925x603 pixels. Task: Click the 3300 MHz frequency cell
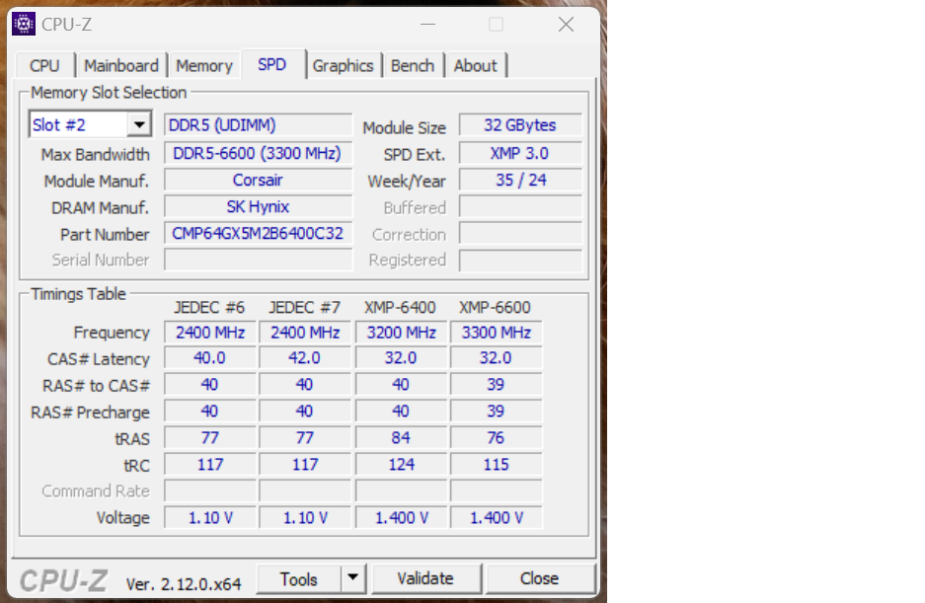[497, 333]
